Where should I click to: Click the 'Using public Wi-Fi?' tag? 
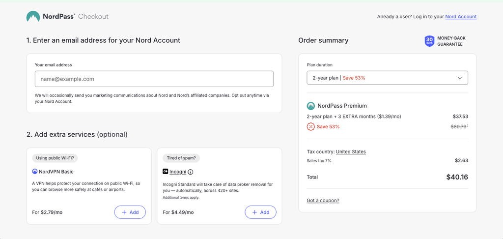[55, 158]
